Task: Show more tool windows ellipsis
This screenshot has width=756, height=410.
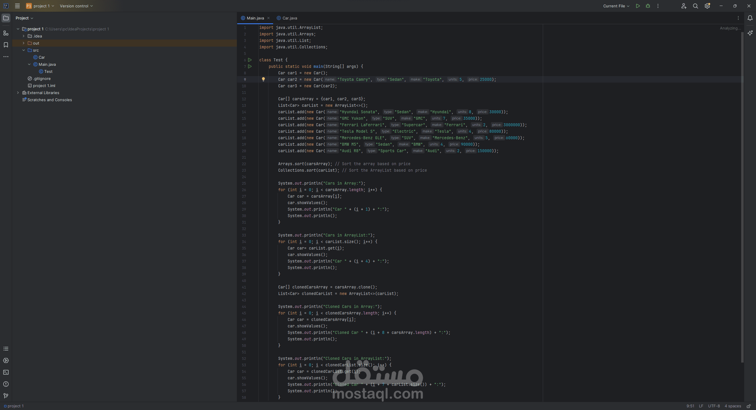Action: coord(6,57)
